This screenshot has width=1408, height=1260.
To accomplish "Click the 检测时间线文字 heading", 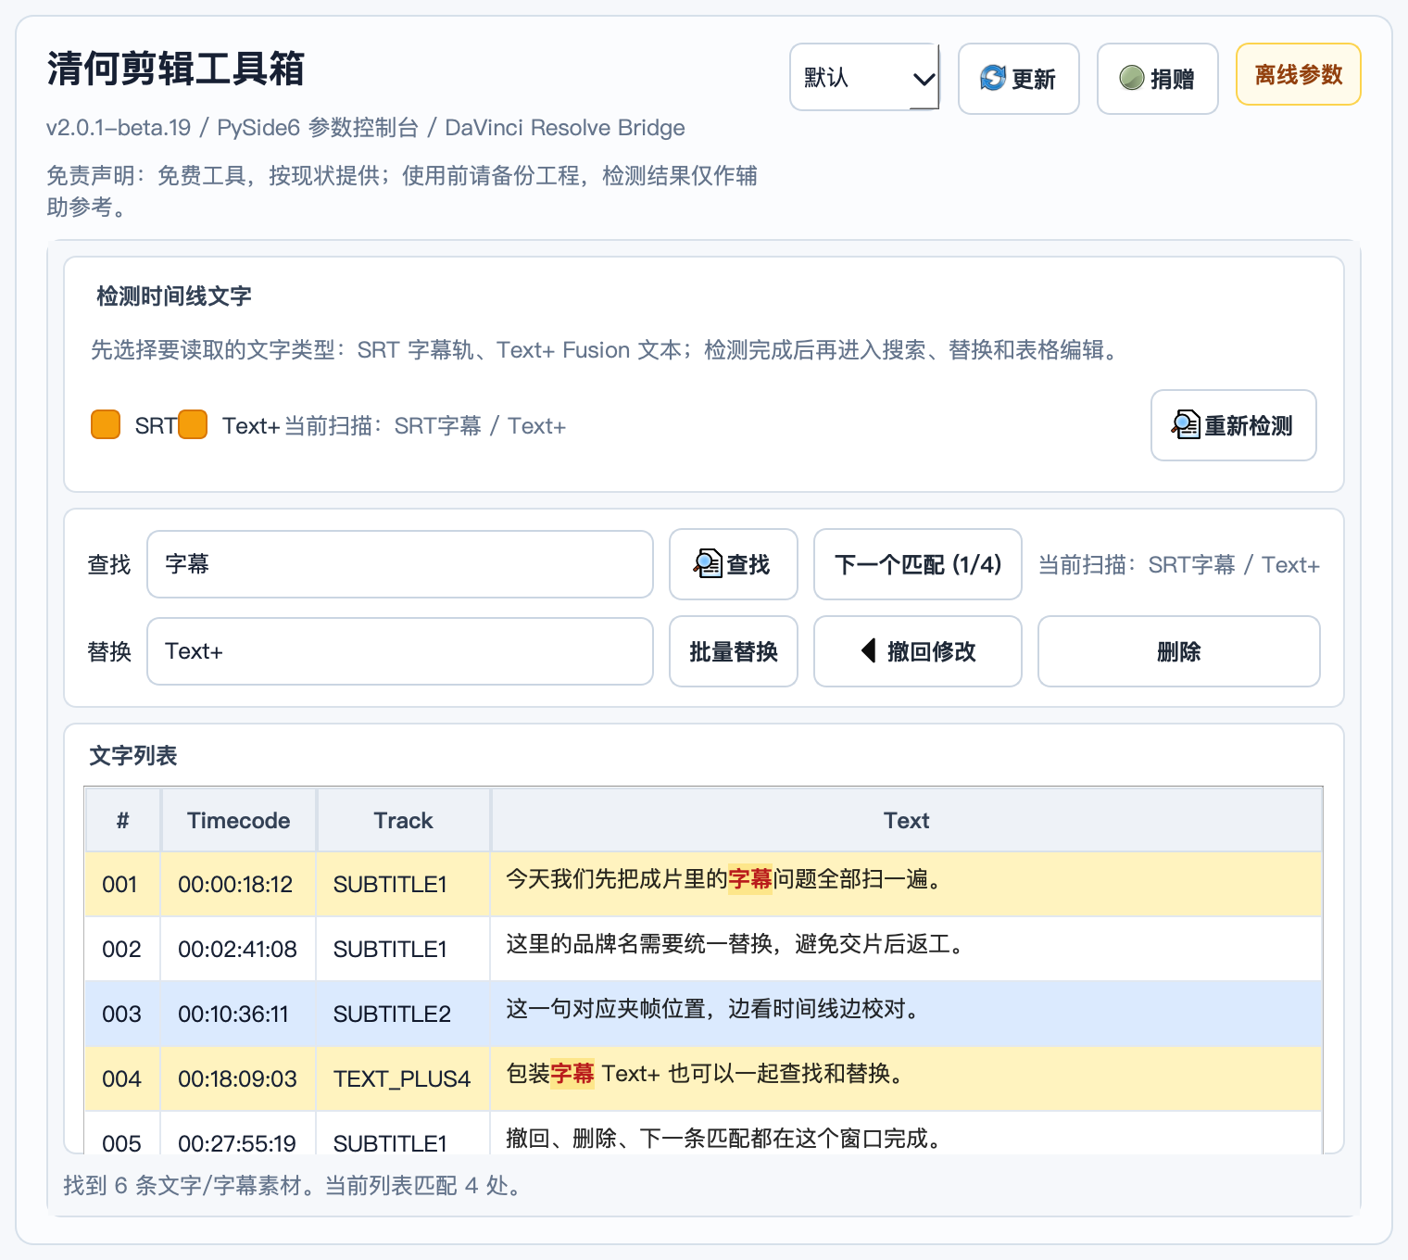I will click(174, 296).
